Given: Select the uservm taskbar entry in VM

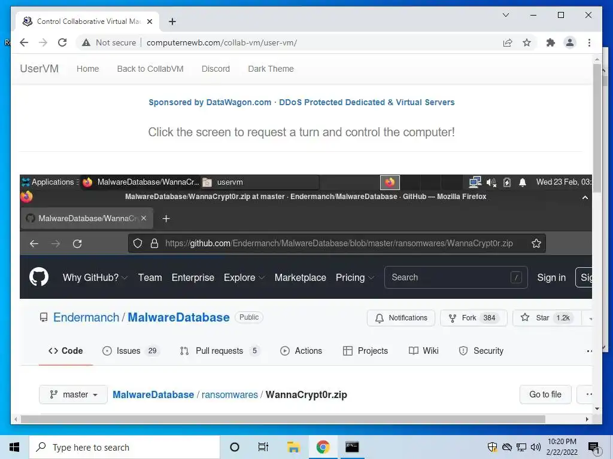Looking at the screenshot, I should 260,182.
